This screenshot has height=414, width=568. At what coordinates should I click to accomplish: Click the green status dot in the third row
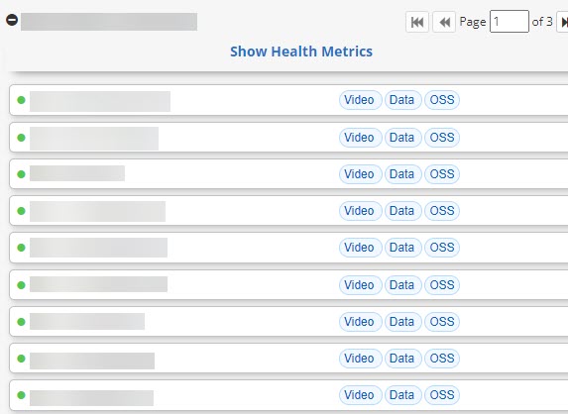click(22, 174)
